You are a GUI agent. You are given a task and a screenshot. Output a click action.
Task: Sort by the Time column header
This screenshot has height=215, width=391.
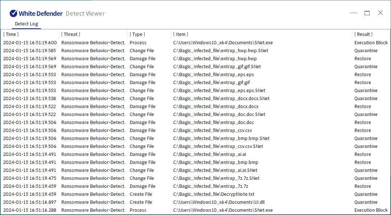pyautogui.click(x=11, y=34)
